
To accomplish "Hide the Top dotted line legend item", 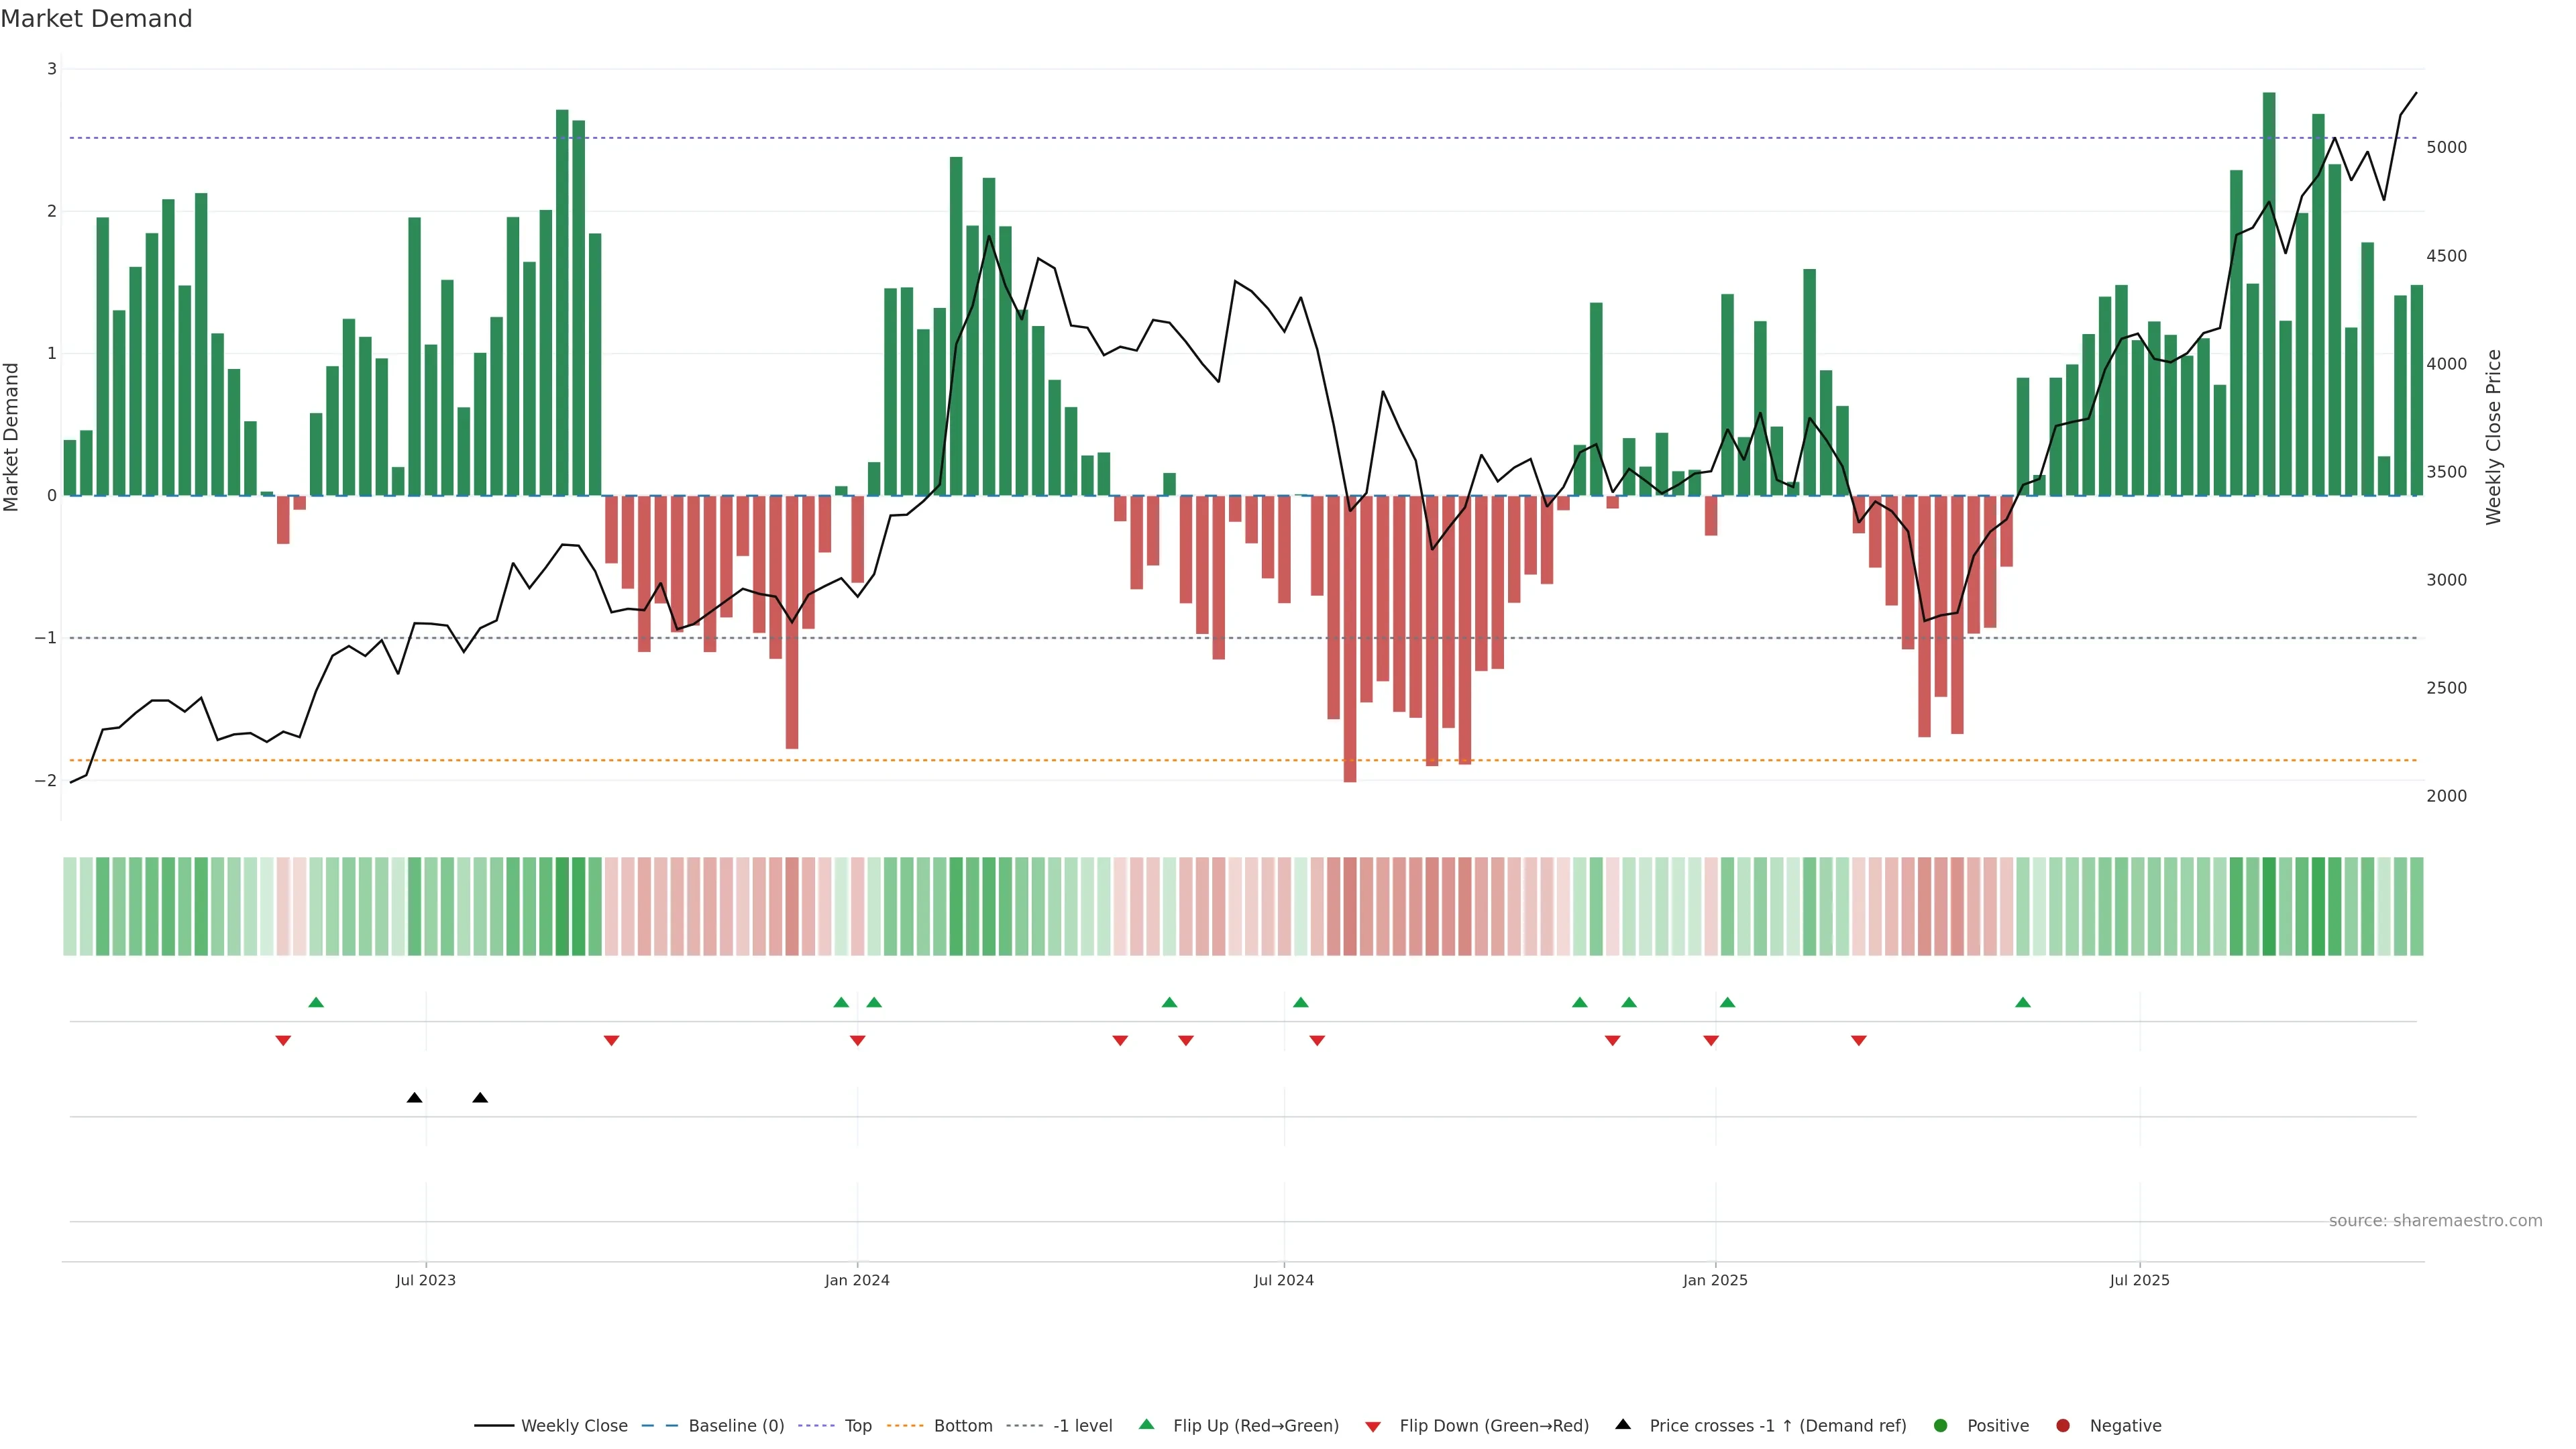I will (857, 1425).
